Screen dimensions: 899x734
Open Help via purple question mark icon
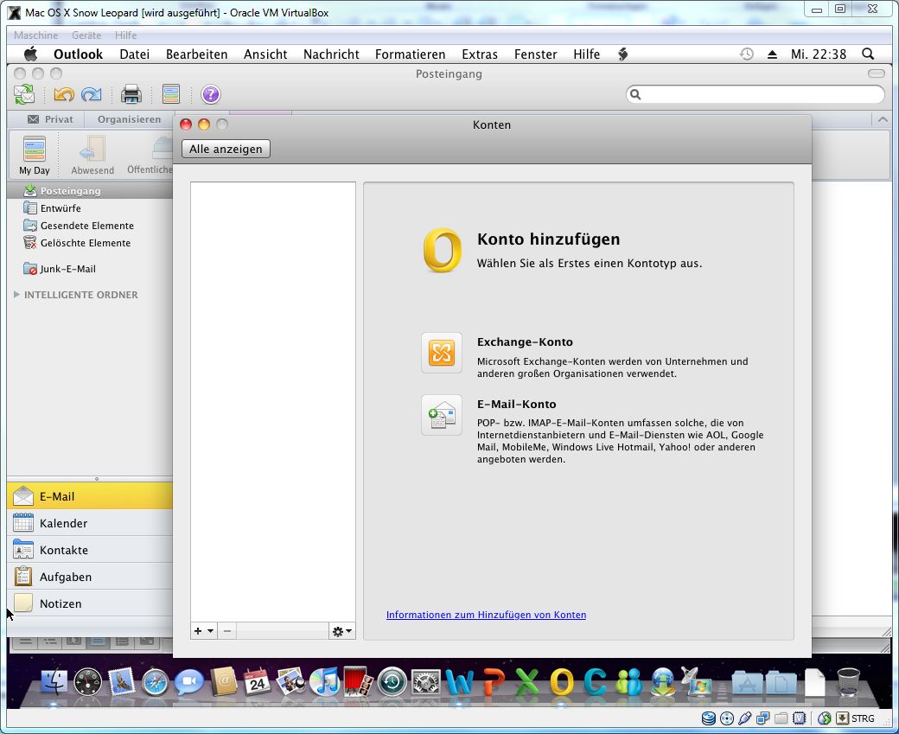point(210,94)
